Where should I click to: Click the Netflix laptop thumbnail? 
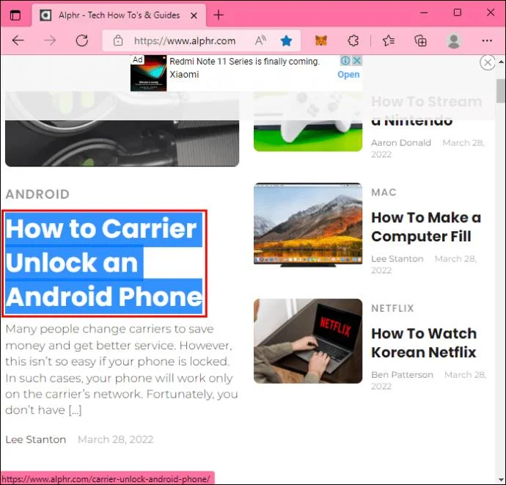308,341
